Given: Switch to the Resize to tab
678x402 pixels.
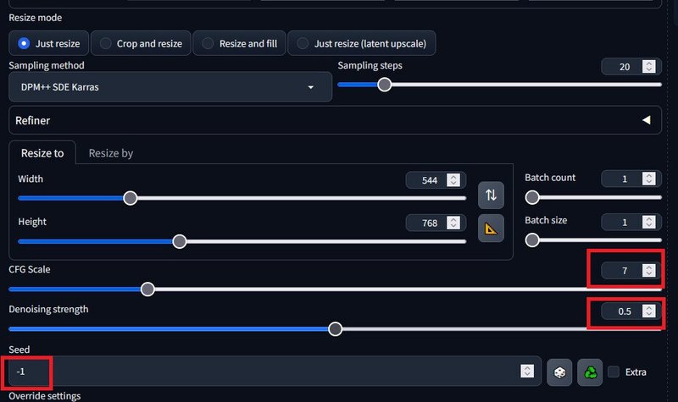Looking at the screenshot, I should [42, 153].
